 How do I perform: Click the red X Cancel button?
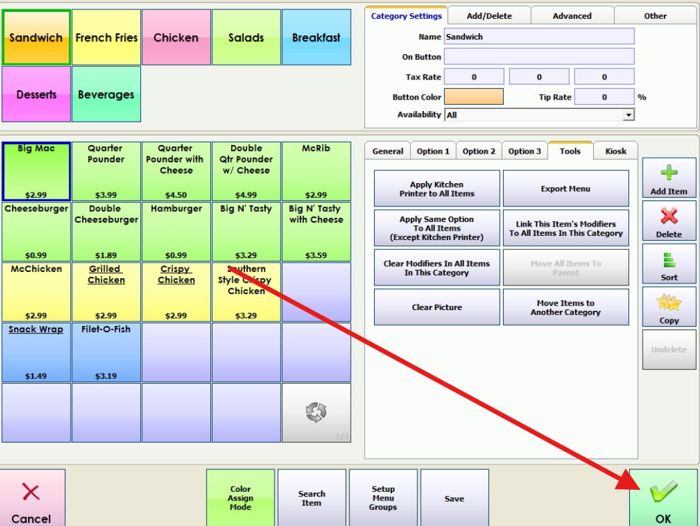32,498
